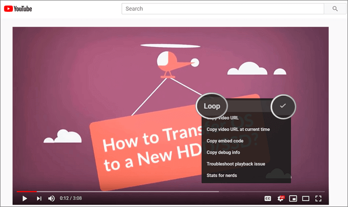
Task: Play the video
Action: point(25,198)
